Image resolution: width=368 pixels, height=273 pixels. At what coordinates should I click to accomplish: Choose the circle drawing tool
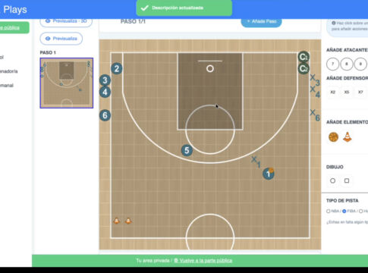(333, 180)
